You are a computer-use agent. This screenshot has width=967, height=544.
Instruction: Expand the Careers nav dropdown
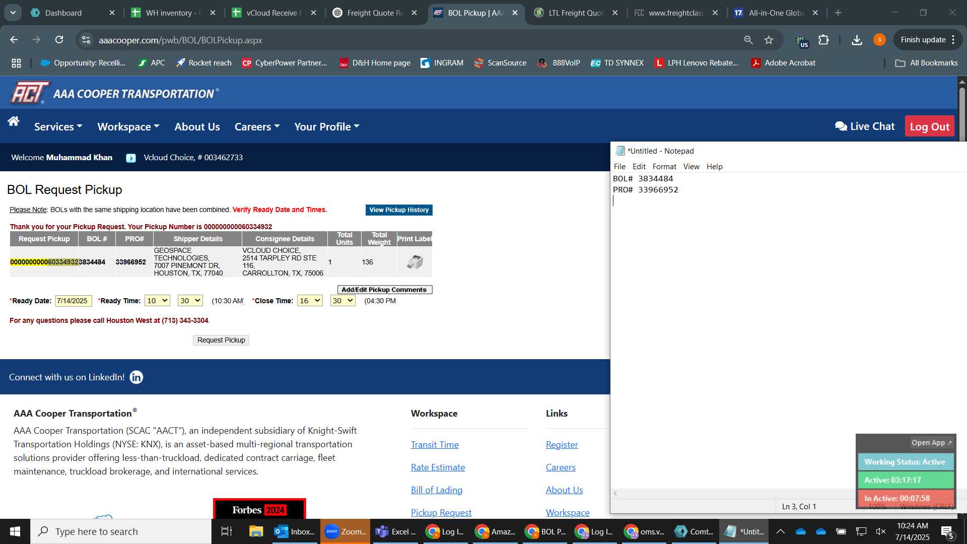coord(257,127)
